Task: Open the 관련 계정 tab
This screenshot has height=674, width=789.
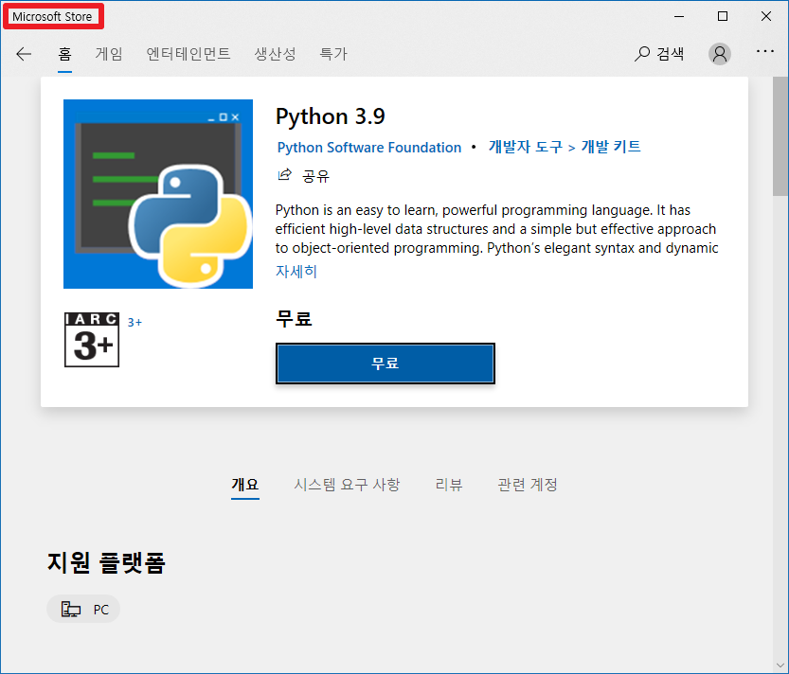Action: (x=528, y=485)
